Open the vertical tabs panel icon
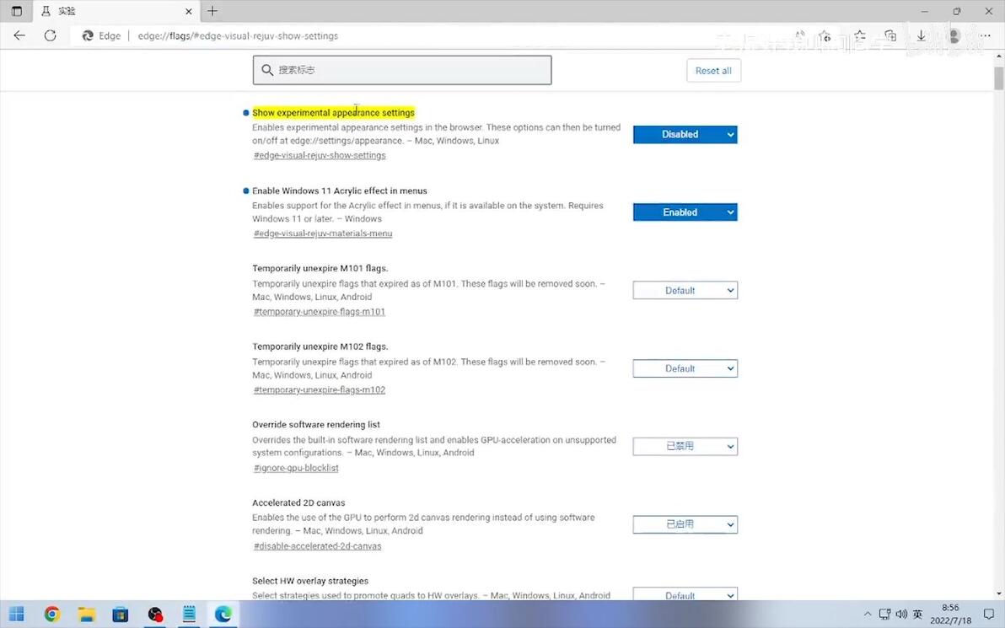 tap(17, 11)
